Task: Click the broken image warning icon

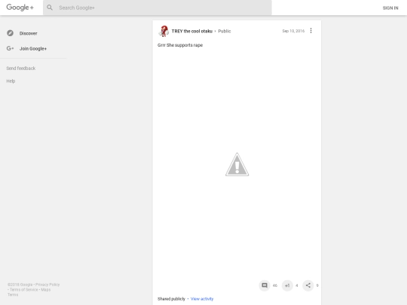Action: pyautogui.click(x=237, y=164)
